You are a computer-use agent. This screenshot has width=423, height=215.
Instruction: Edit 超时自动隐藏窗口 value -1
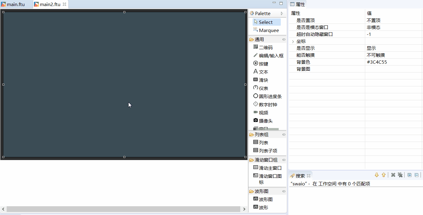pos(393,34)
